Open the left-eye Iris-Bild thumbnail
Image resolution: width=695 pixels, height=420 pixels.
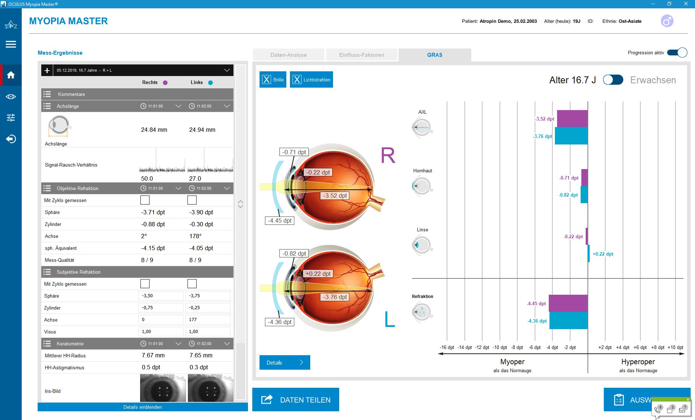click(x=211, y=388)
